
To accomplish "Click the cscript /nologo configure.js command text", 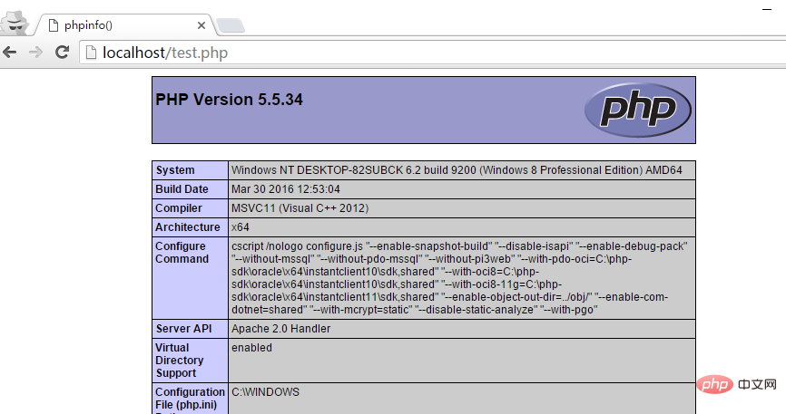I will pos(459,278).
